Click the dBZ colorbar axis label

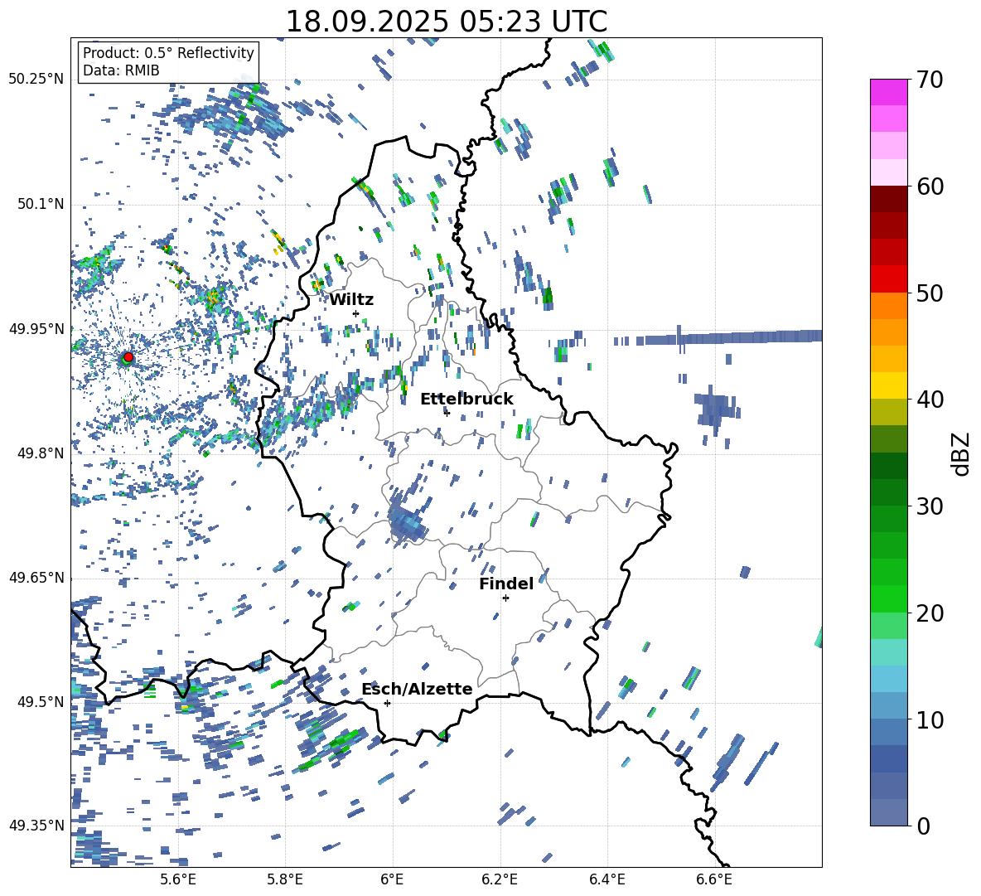click(960, 453)
